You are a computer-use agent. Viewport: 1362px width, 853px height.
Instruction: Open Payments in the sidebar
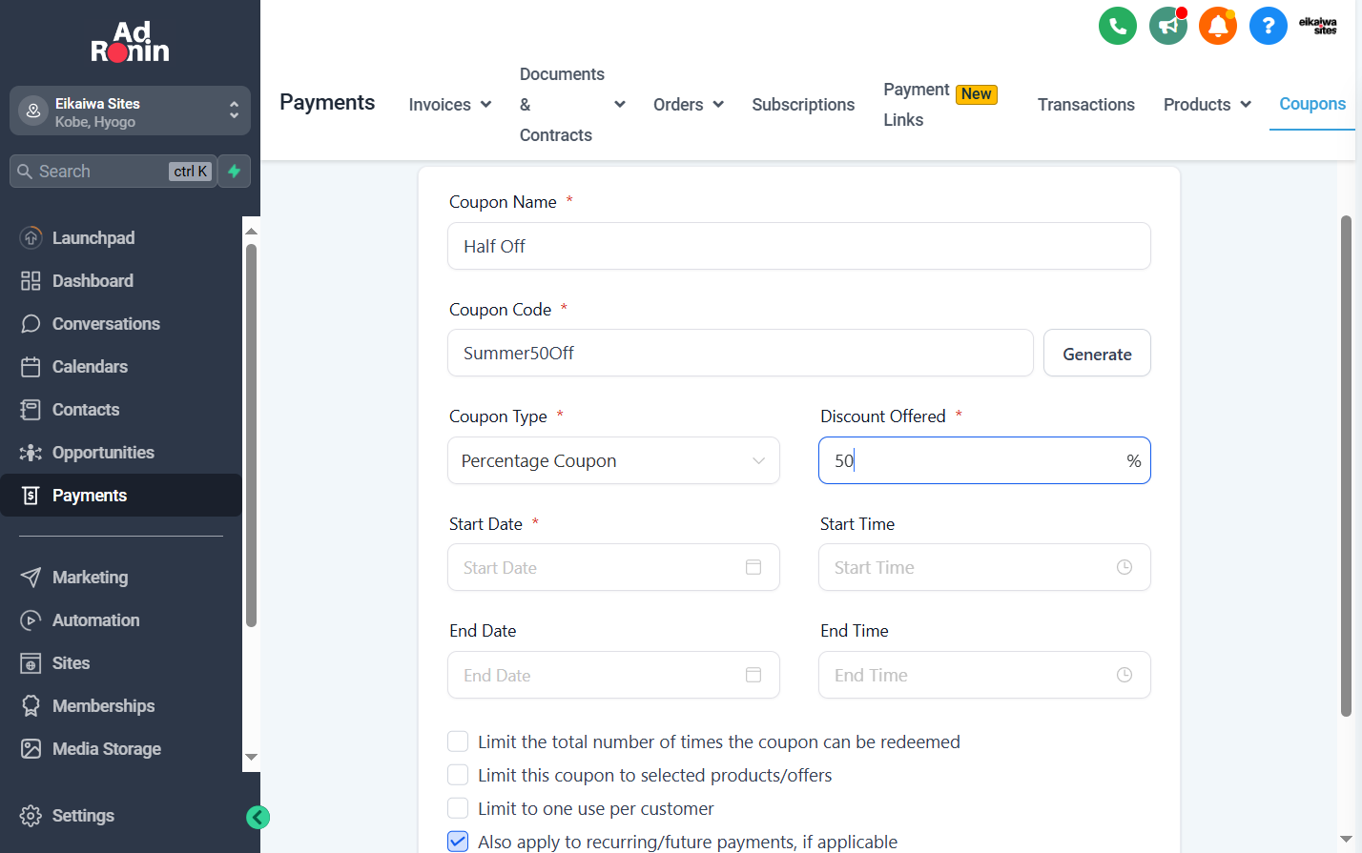121,496
